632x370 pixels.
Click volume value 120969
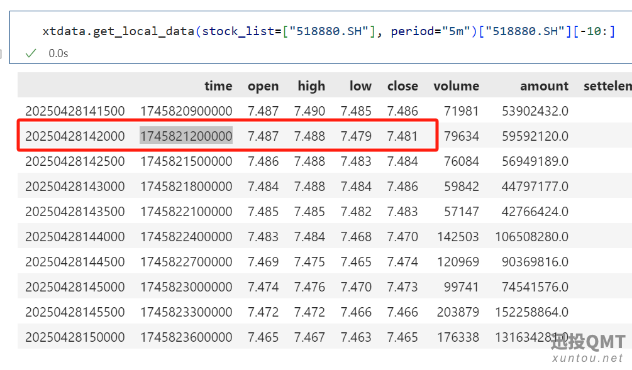[458, 262]
